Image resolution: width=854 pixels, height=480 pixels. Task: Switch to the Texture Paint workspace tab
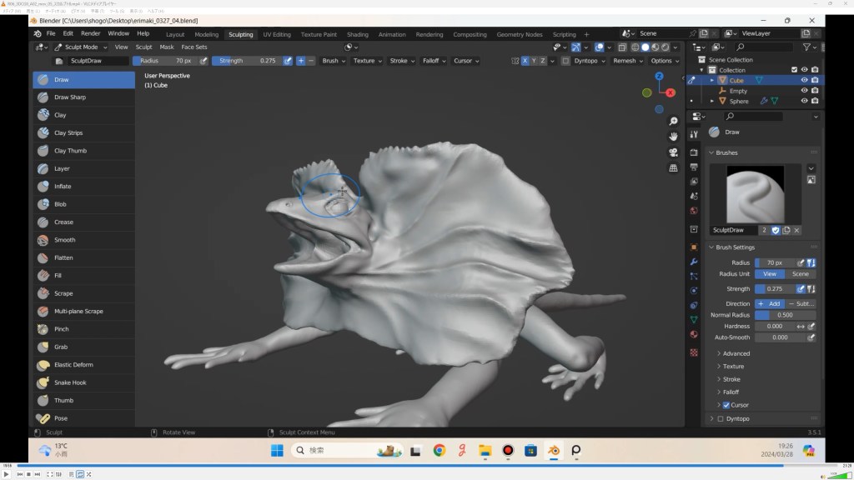click(x=319, y=34)
